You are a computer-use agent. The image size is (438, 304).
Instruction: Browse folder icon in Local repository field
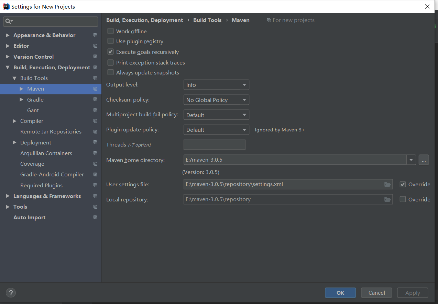click(387, 199)
